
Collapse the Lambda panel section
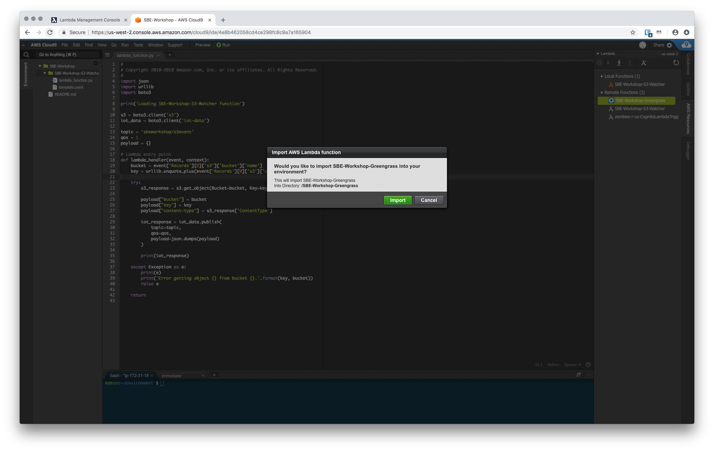point(598,54)
